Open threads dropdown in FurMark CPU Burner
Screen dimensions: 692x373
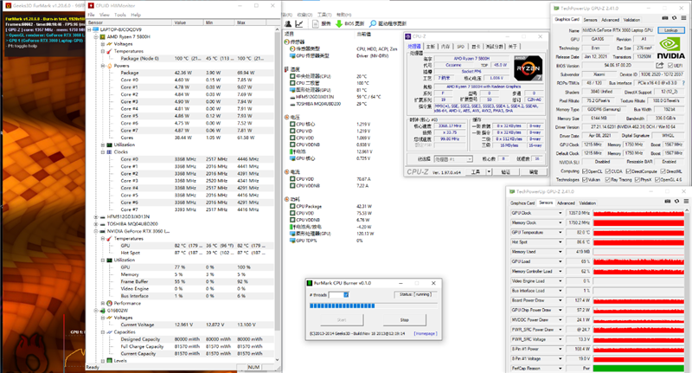coord(346,294)
